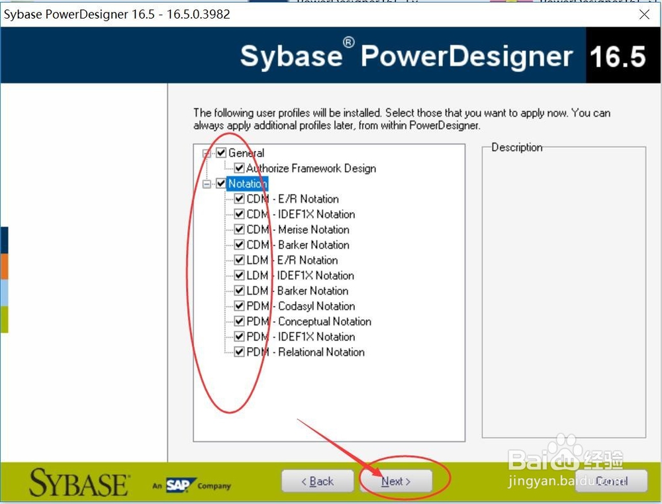Uncheck LDM - E/R Notation checkbox

239,260
